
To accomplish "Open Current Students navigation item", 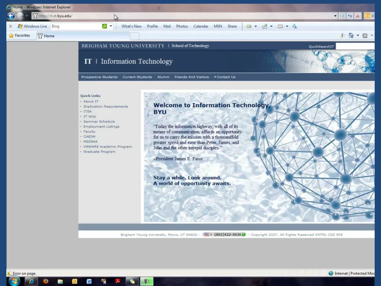I will click(137, 77).
